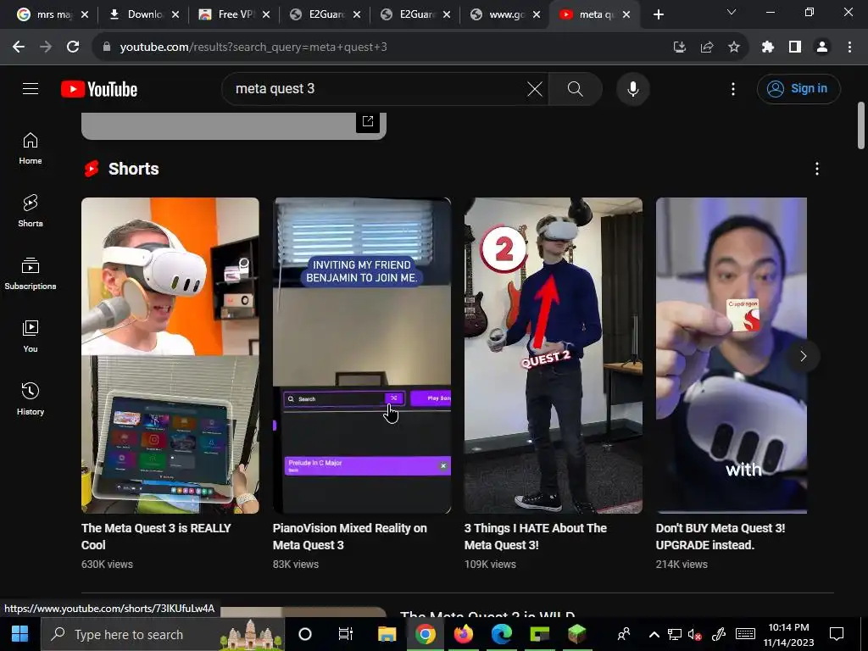Open the YouTube guide hamburger menu
Screen dimensions: 868x651
(31, 88)
